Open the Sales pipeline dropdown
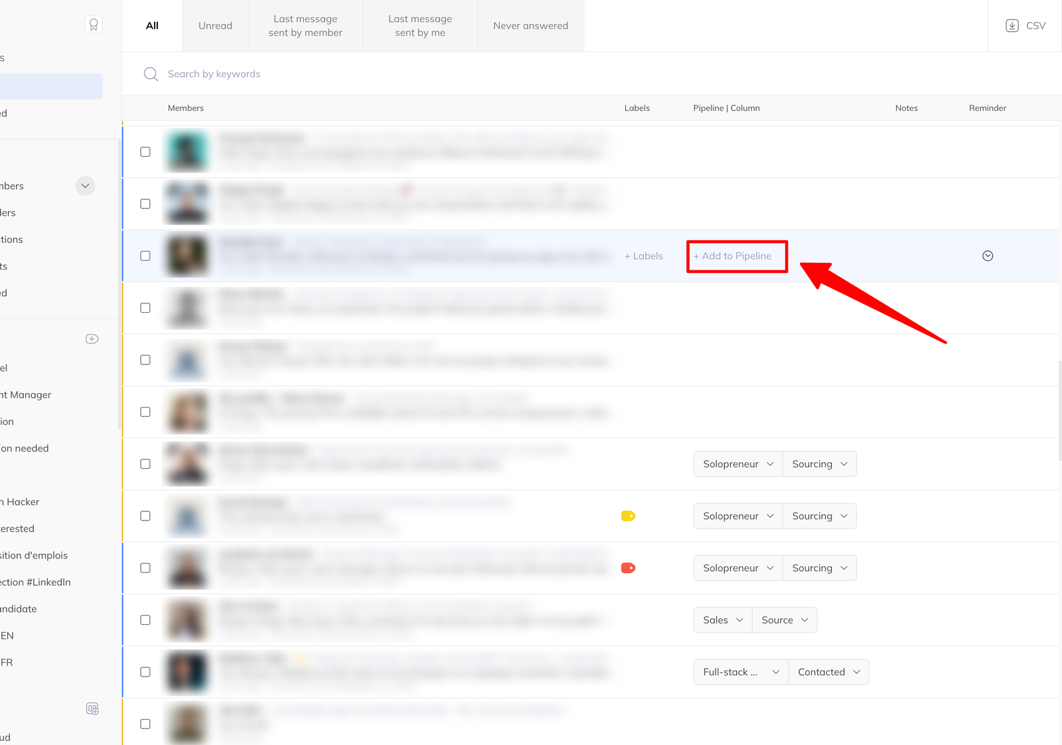 [x=723, y=620]
